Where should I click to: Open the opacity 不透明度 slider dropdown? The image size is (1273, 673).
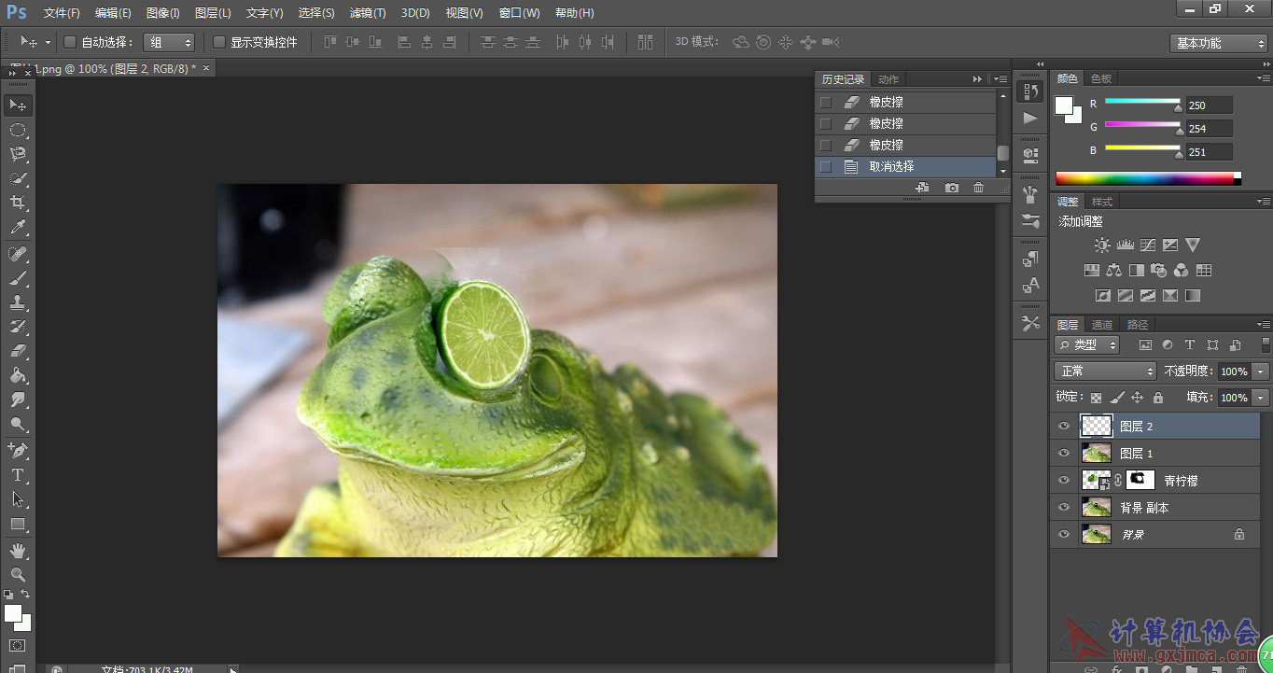pos(1261,372)
